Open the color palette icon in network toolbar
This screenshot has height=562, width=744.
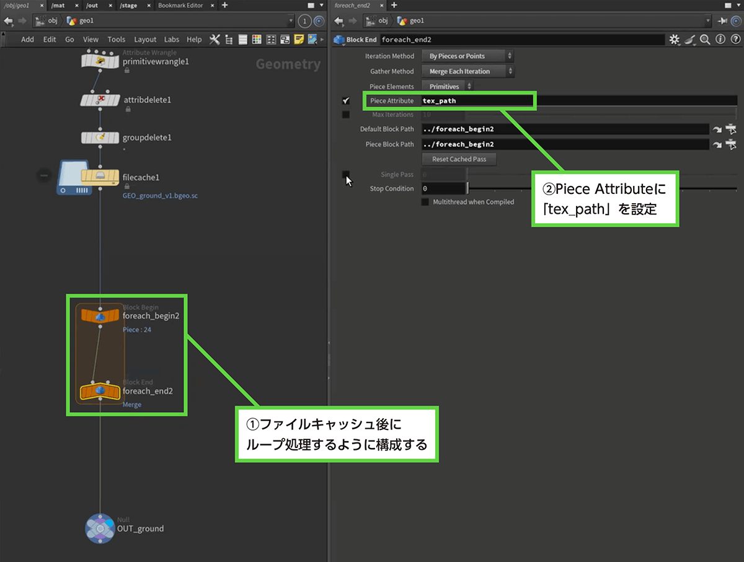(257, 40)
